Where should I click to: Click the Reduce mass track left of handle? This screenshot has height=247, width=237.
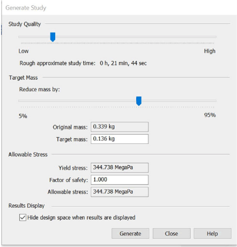click(77, 101)
